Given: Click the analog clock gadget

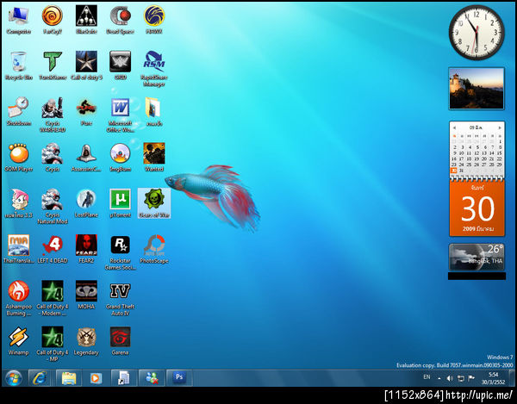Looking at the screenshot, I should [477, 32].
